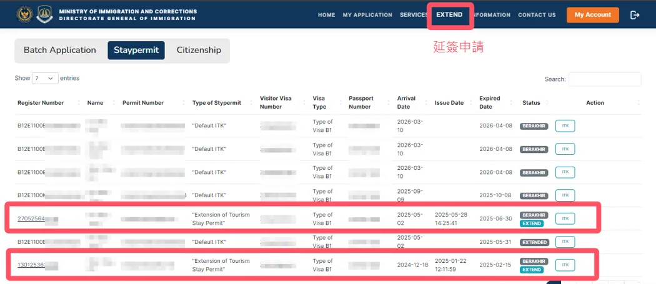Open the SERVICES menu
656x284 pixels.
coord(414,14)
